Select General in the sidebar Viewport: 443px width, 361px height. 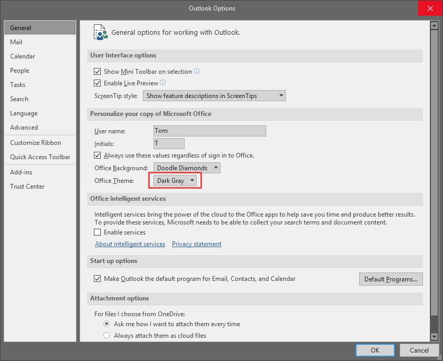click(40, 27)
